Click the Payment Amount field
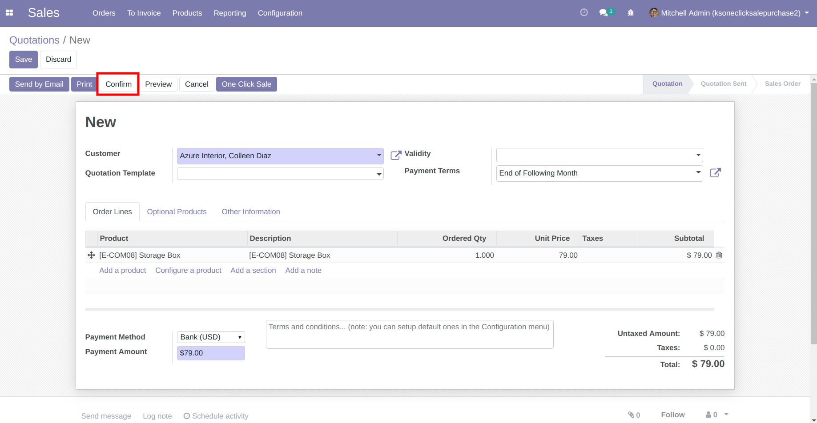The image size is (817, 423). pyautogui.click(x=211, y=353)
